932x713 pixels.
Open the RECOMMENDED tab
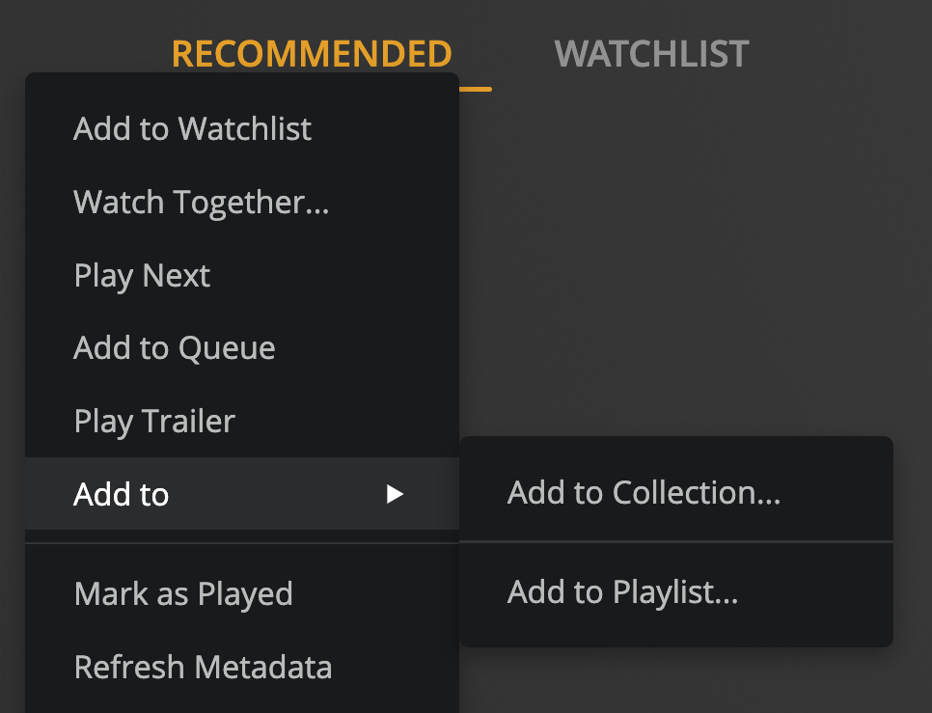312,54
